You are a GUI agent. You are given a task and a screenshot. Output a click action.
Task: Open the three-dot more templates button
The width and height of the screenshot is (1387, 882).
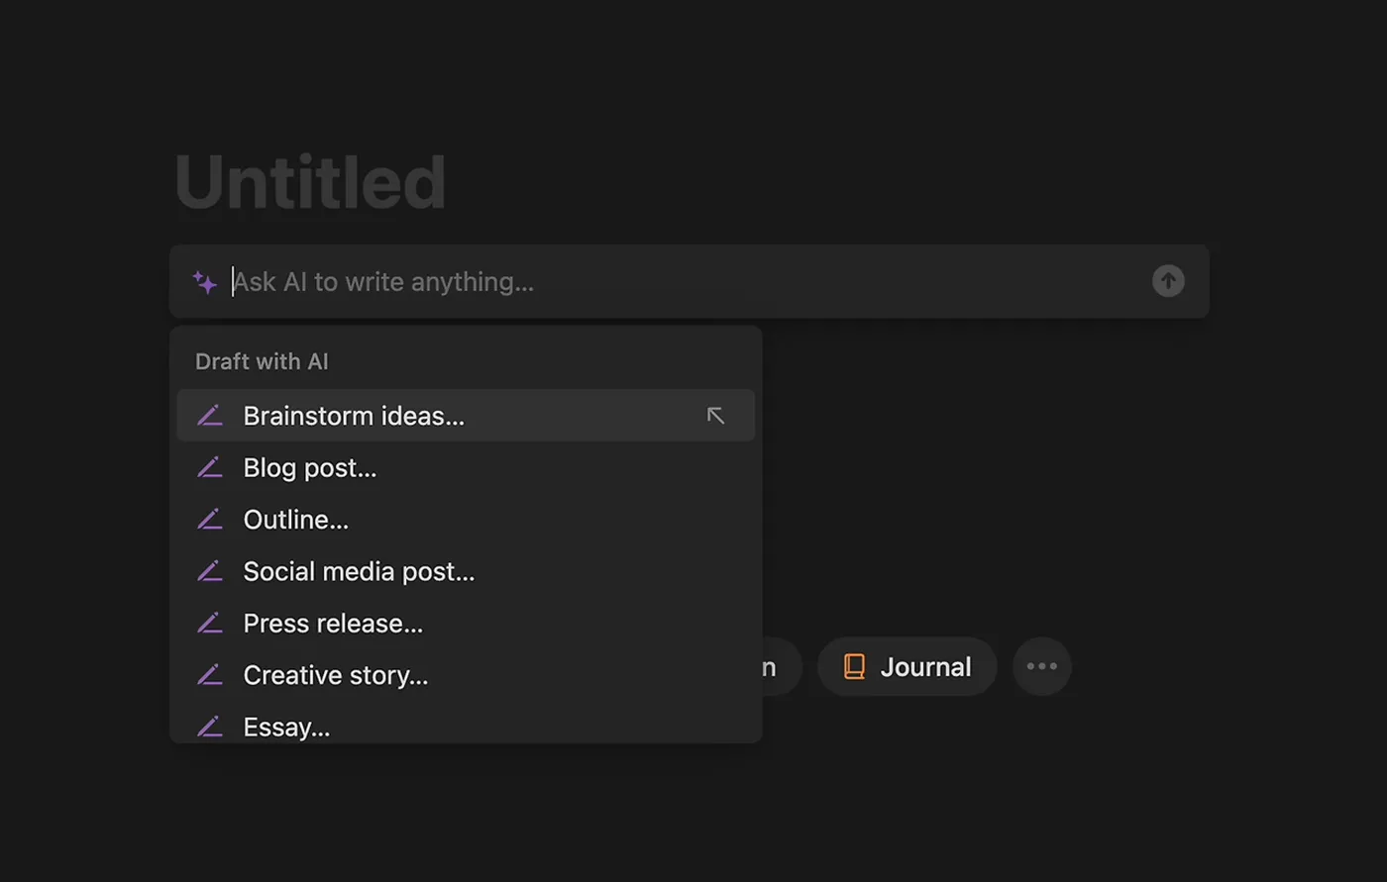point(1041,667)
